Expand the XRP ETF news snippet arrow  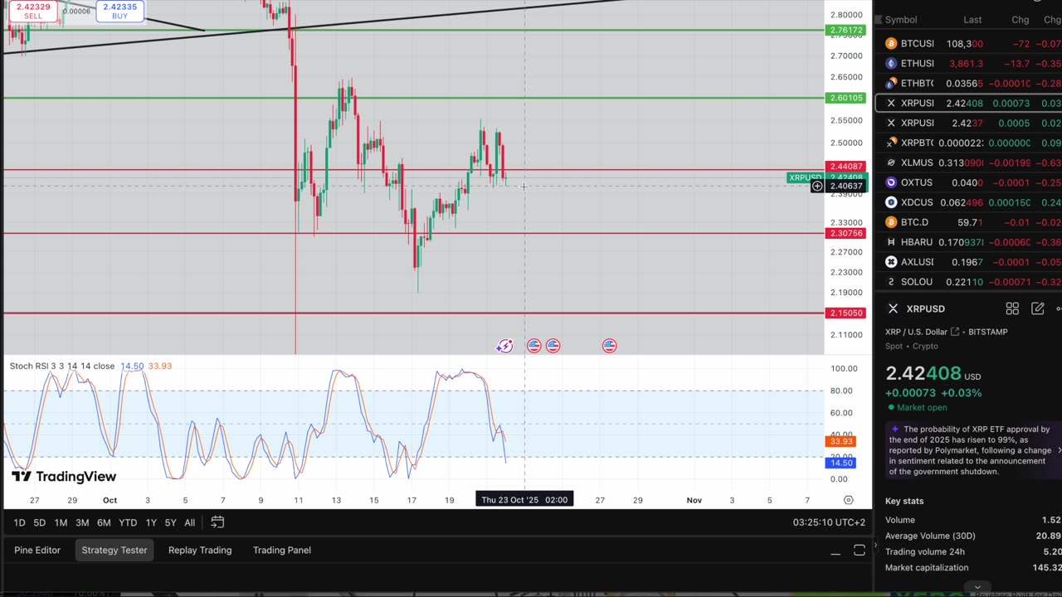(x=1059, y=450)
